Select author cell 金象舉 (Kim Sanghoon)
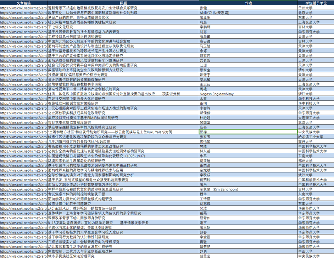Screen dimensions: 334x258 pyautogui.click(x=248, y=190)
